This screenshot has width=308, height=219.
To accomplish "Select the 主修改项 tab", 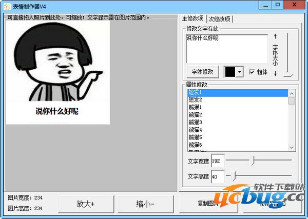I will pos(194,18).
